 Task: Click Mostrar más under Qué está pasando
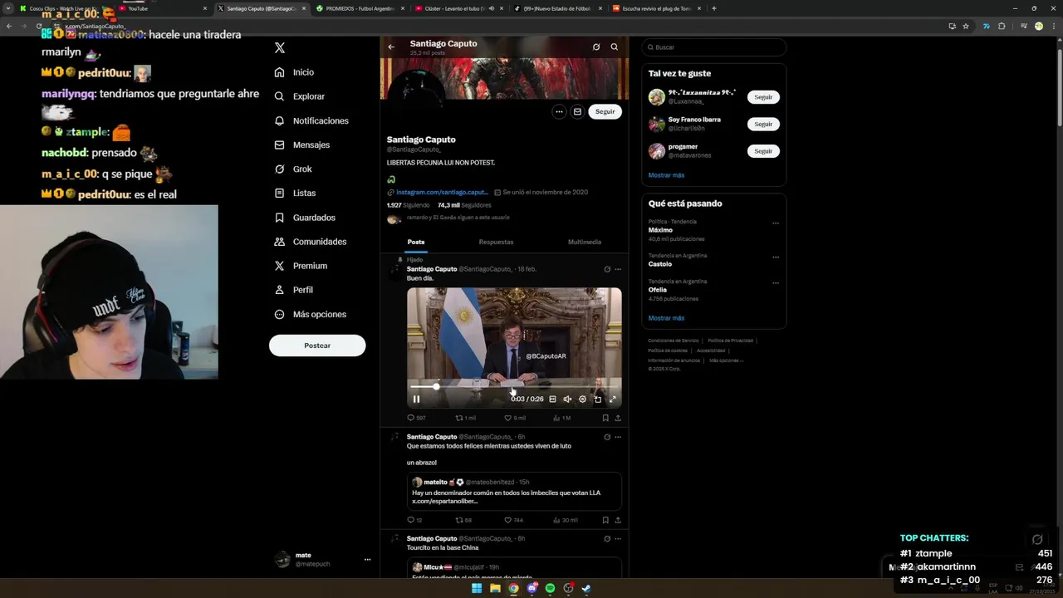click(666, 318)
